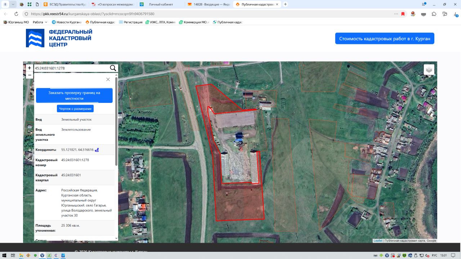This screenshot has height=259, width=461.
Task: Click the info panel vertical scrollbar
Action: click(x=116, y=121)
